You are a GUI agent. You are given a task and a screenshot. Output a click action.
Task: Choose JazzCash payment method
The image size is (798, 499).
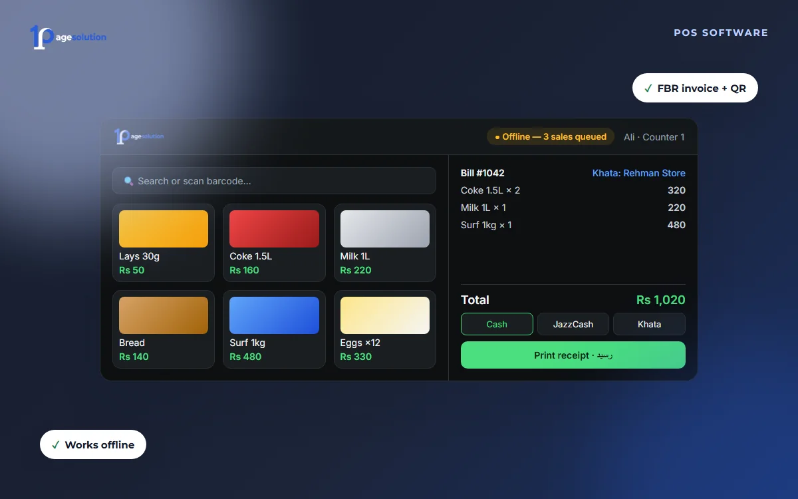pos(573,324)
